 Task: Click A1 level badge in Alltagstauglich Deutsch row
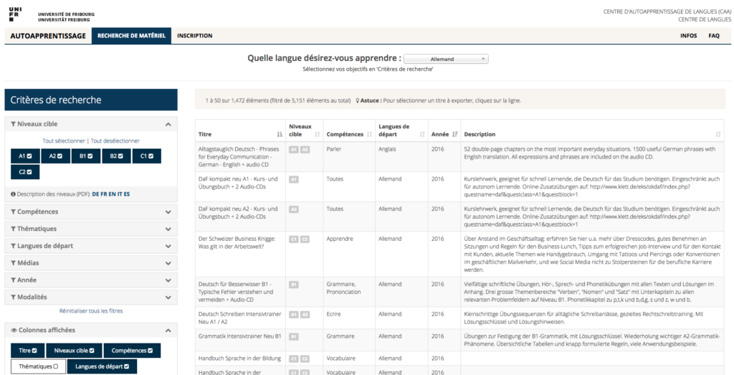click(x=294, y=149)
